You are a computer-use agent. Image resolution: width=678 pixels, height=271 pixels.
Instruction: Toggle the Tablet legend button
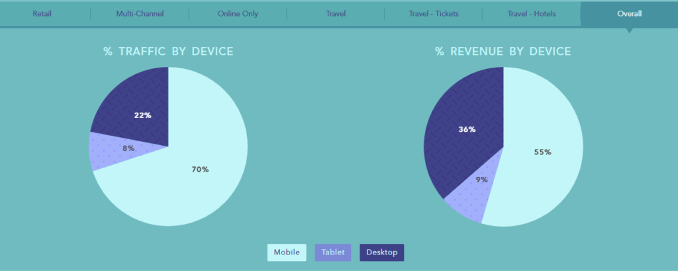[333, 252]
